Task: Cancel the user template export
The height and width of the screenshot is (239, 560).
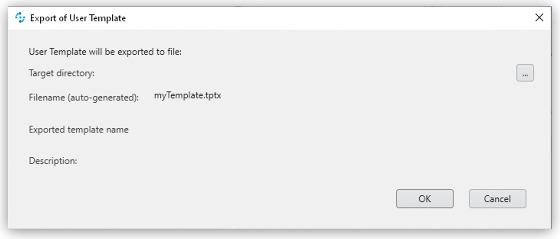Action: tap(497, 199)
